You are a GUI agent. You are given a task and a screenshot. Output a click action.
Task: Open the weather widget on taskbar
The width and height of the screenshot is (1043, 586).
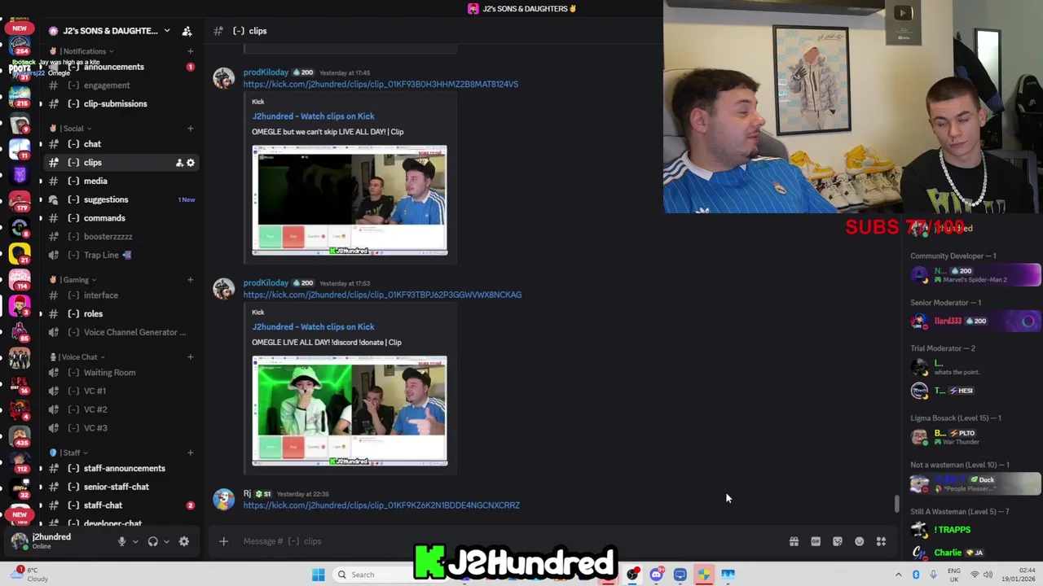[x=29, y=575]
